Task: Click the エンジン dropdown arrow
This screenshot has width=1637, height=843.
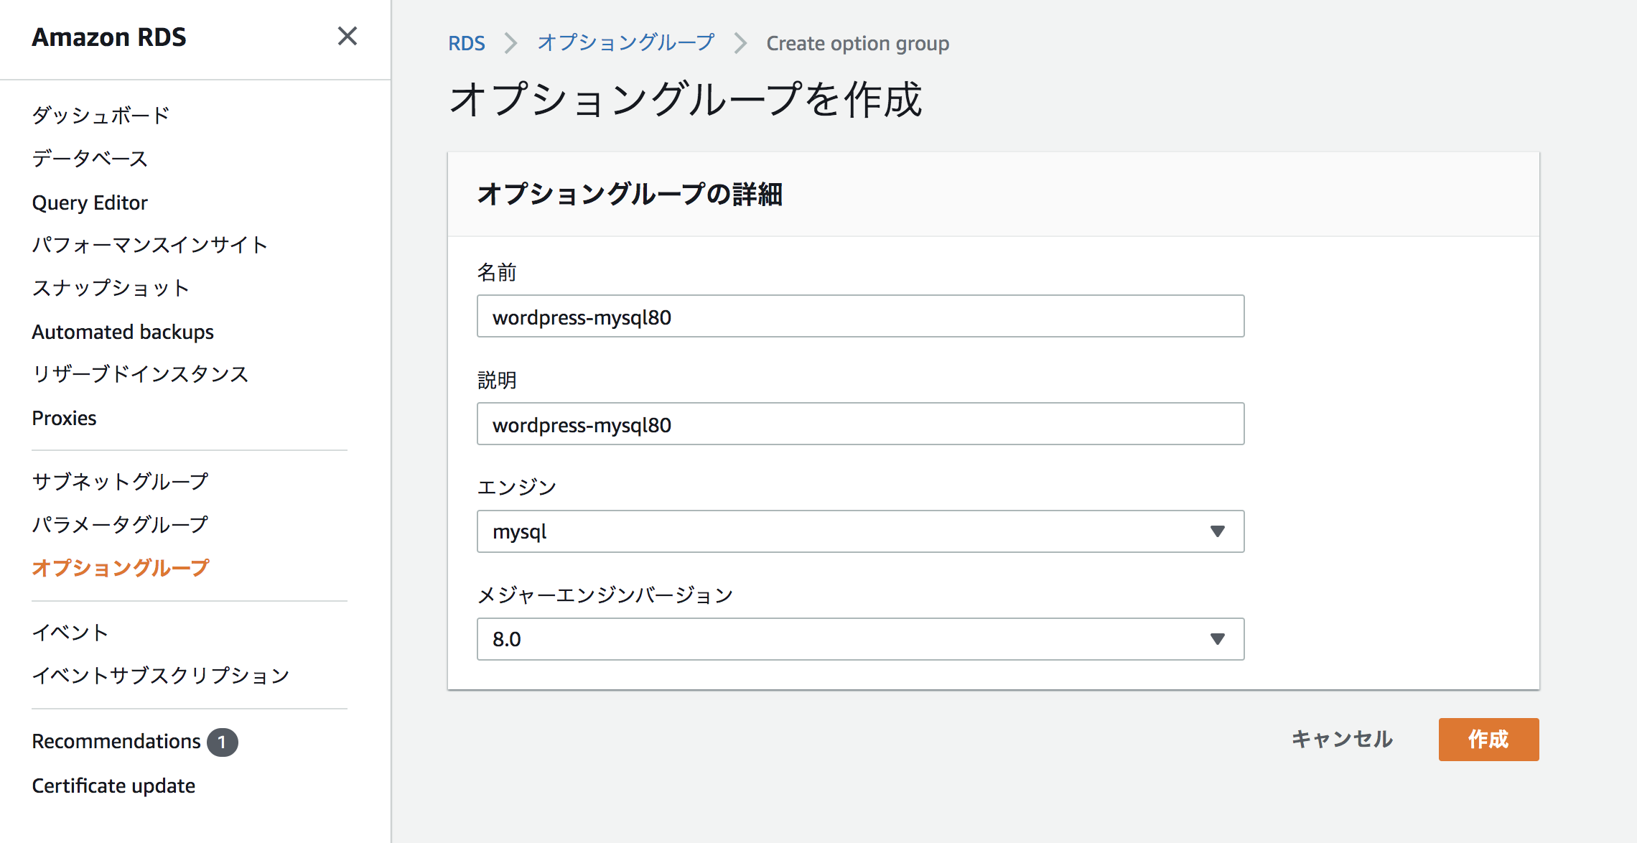Action: 1217,531
